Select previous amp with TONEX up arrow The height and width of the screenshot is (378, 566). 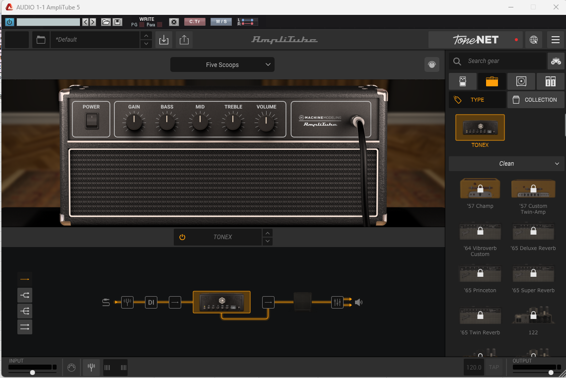[x=268, y=233]
